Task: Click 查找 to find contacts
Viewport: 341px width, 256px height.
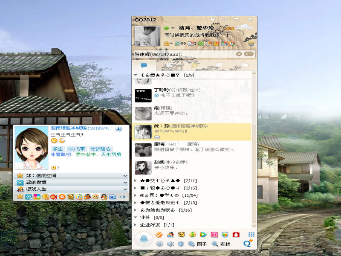Action: pyautogui.click(x=221, y=244)
